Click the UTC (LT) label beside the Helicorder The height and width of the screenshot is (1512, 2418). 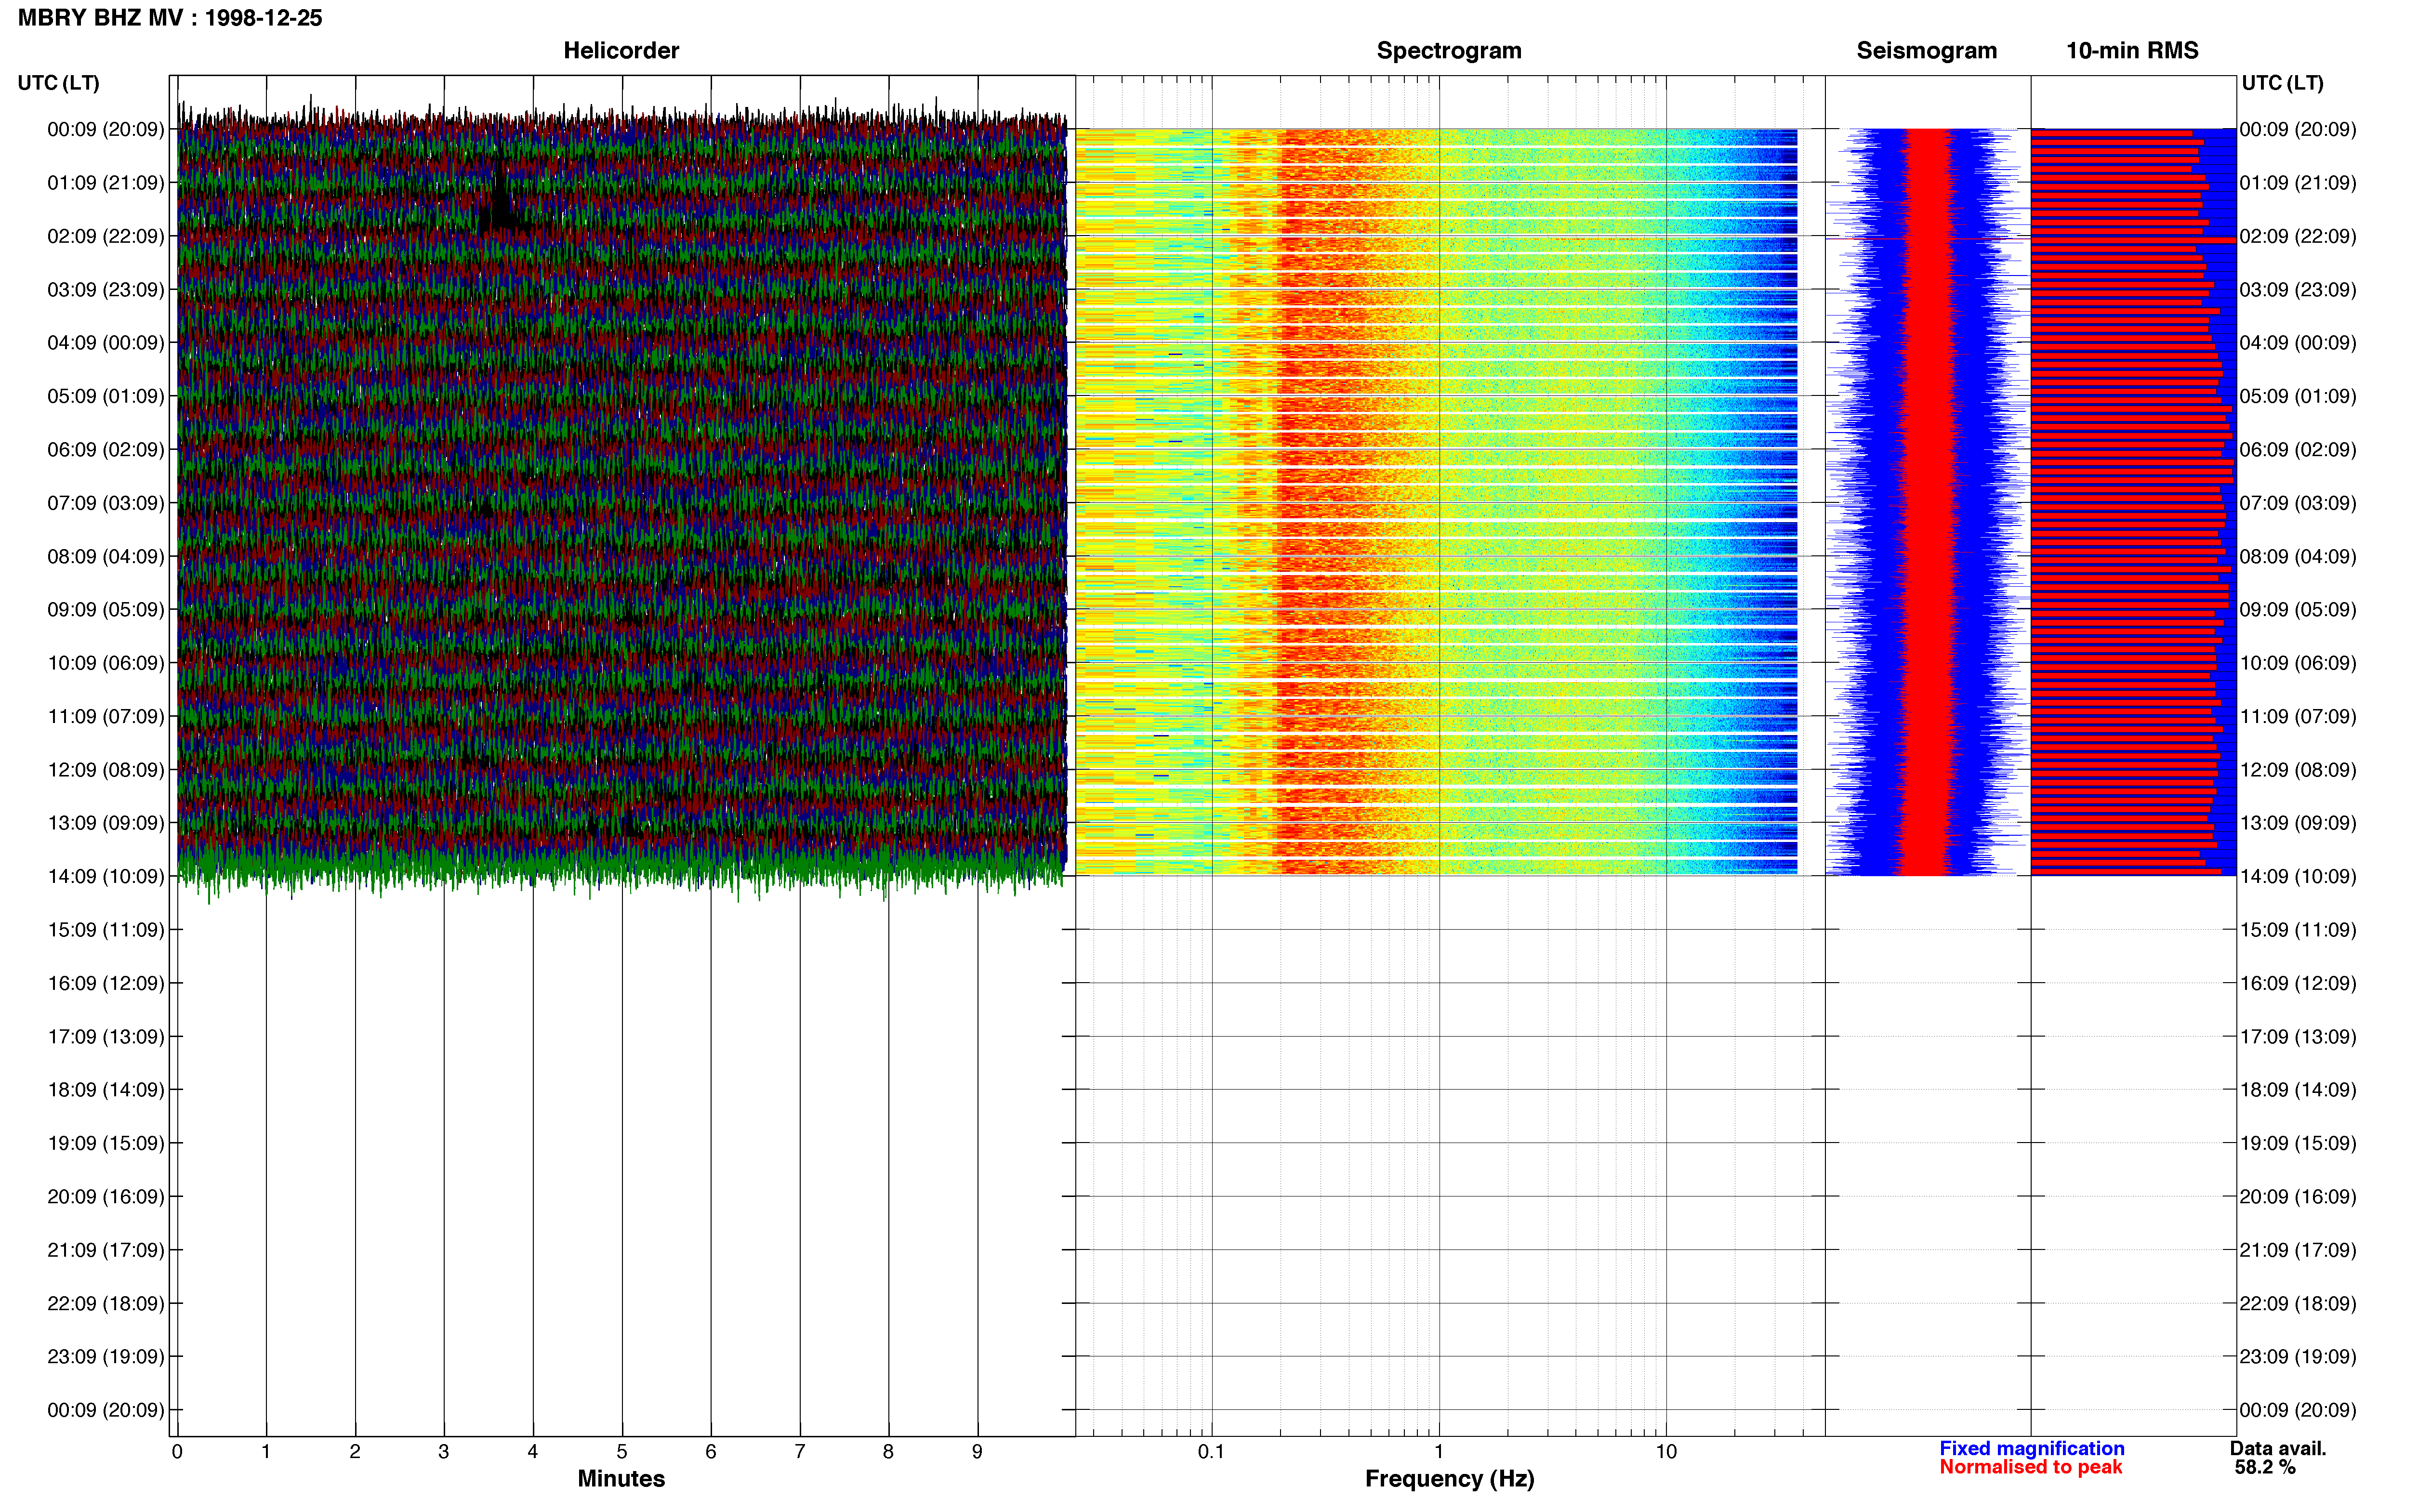[x=58, y=83]
